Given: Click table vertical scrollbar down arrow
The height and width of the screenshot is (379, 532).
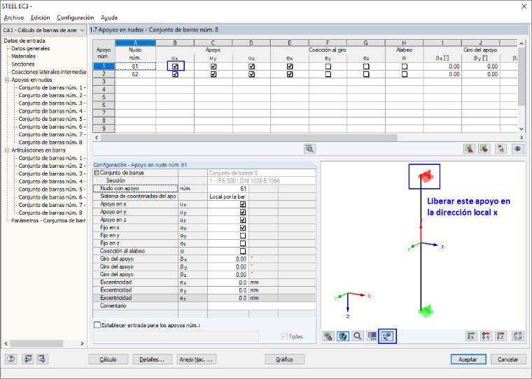Looking at the screenshot, I should [521, 129].
